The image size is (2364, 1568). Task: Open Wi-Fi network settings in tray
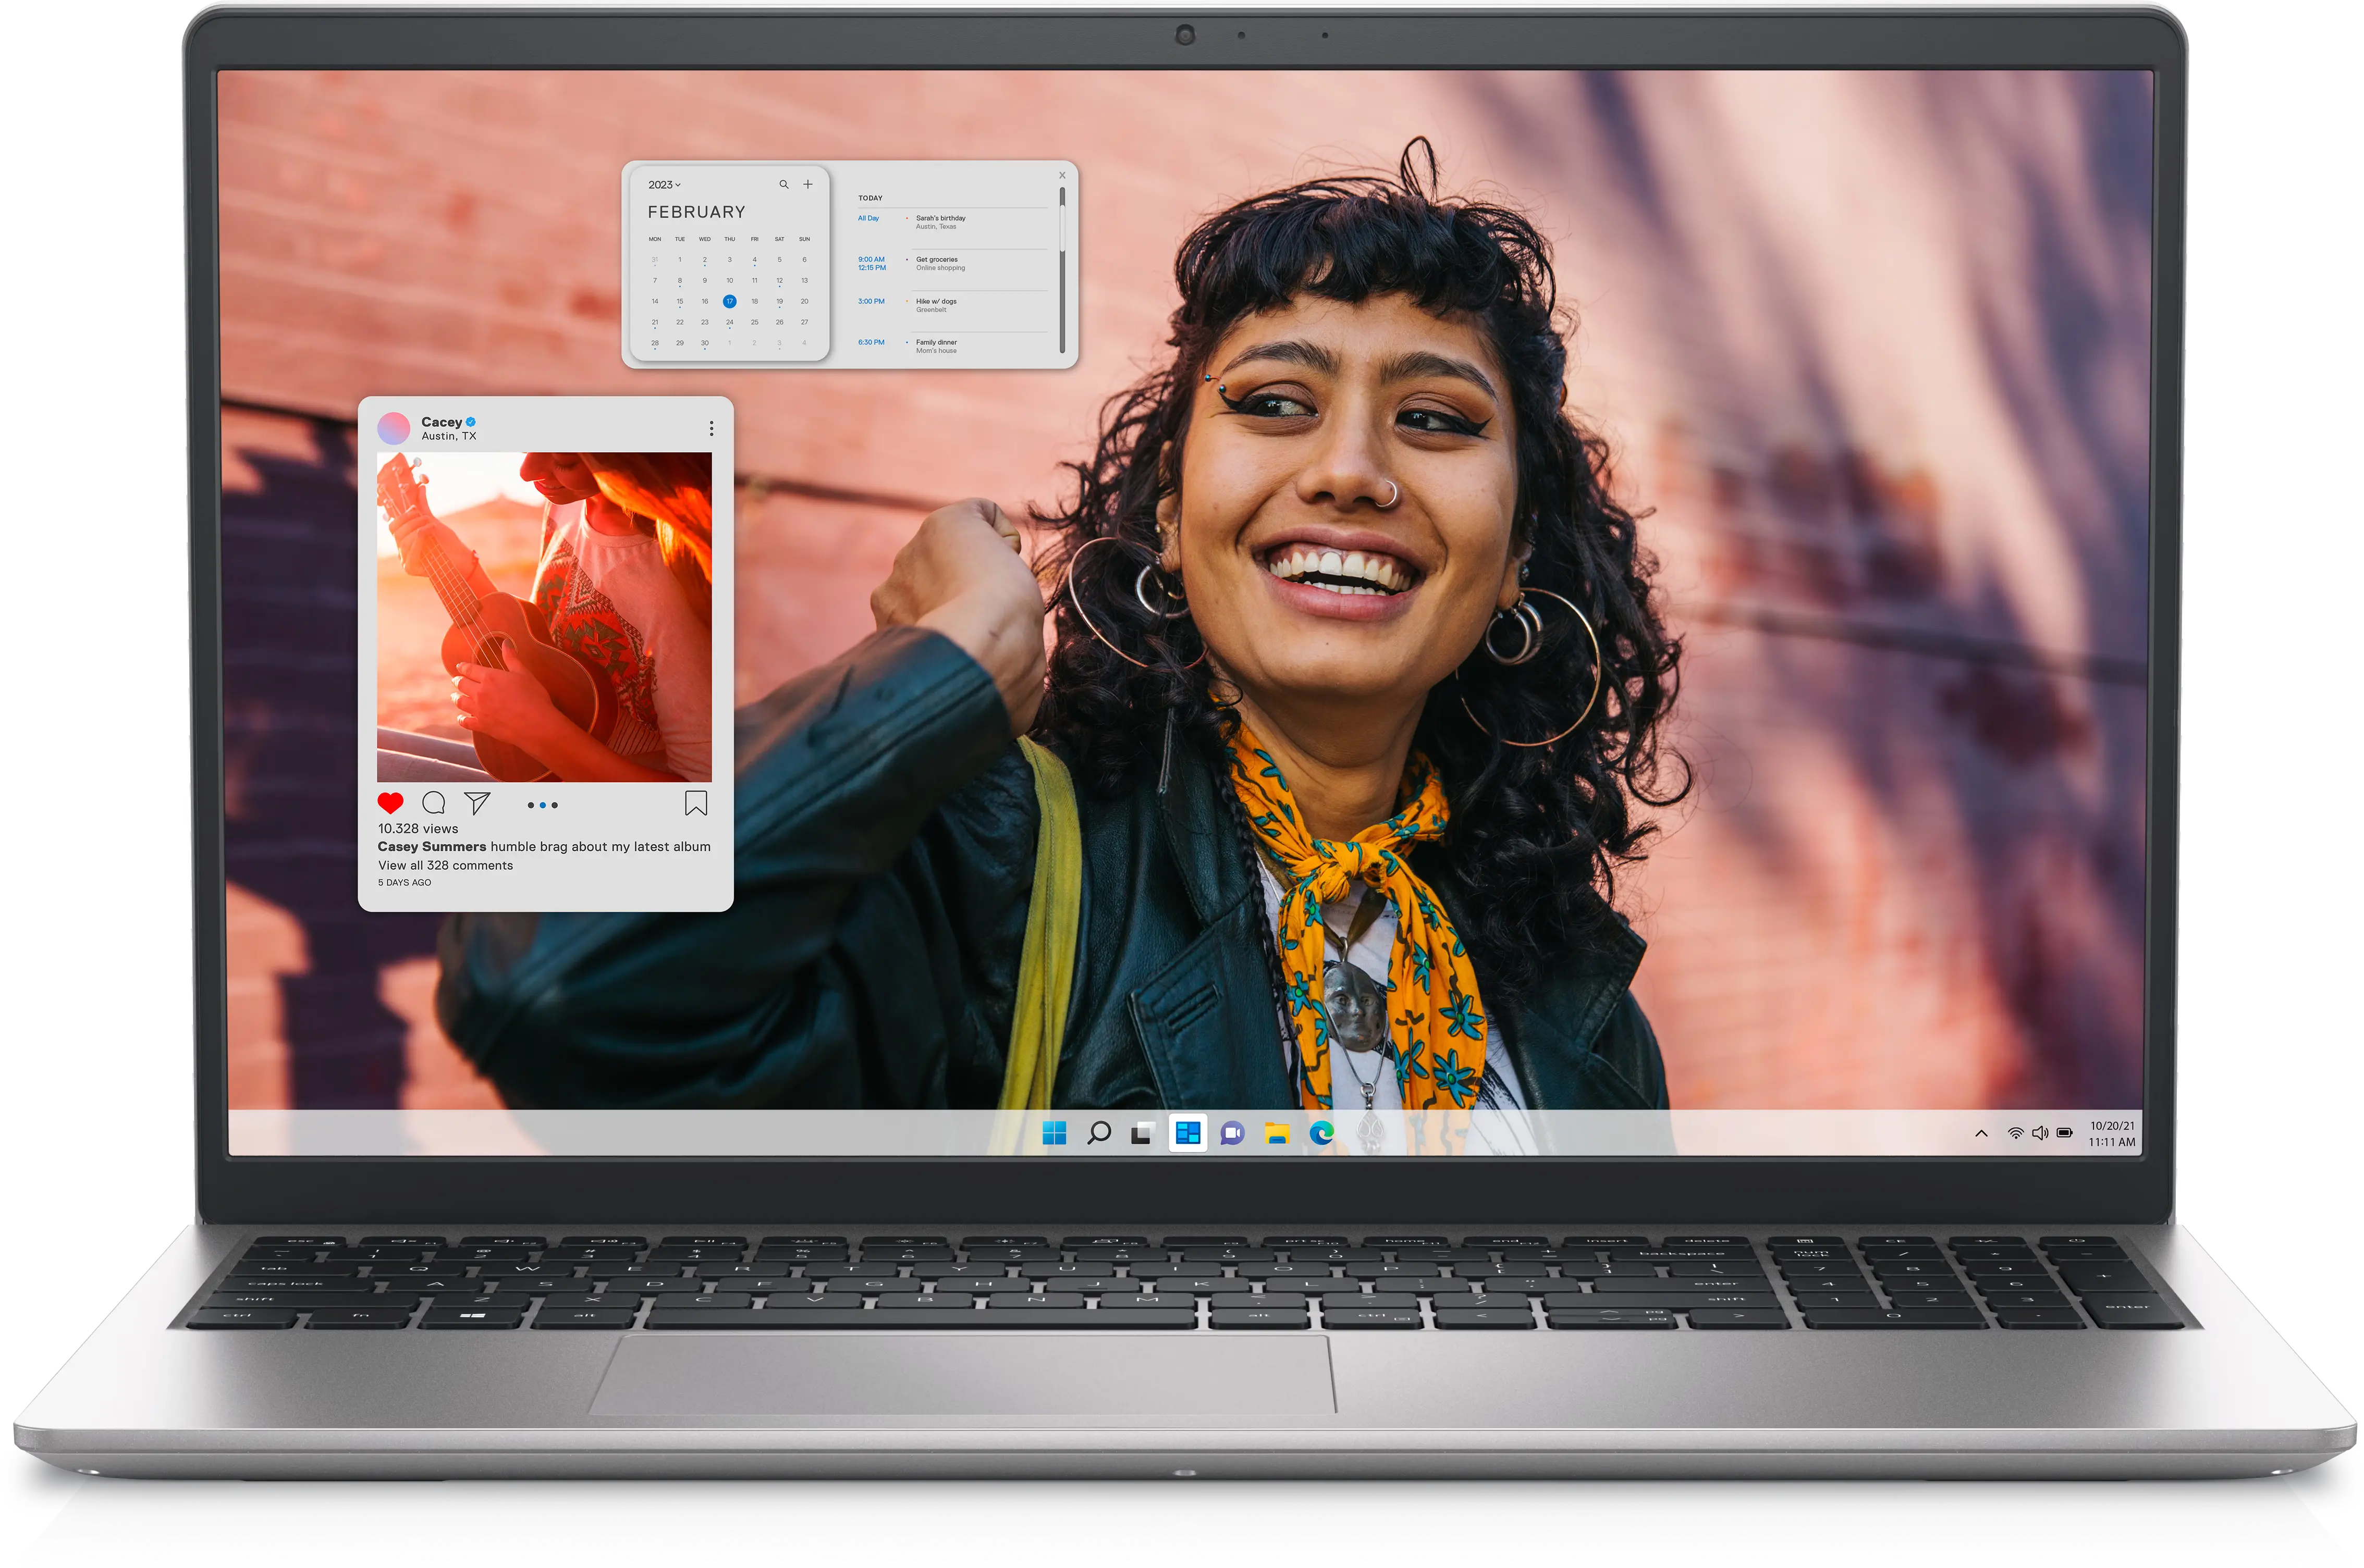click(x=2016, y=1133)
